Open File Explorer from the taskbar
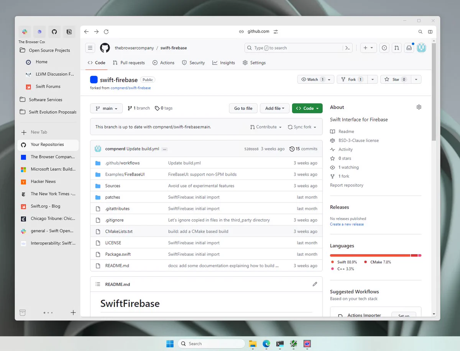The image size is (460, 351). coord(253,344)
